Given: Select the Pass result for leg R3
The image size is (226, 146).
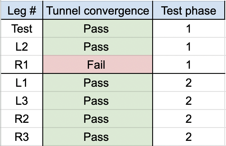Looking at the screenshot, I should [97, 137].
